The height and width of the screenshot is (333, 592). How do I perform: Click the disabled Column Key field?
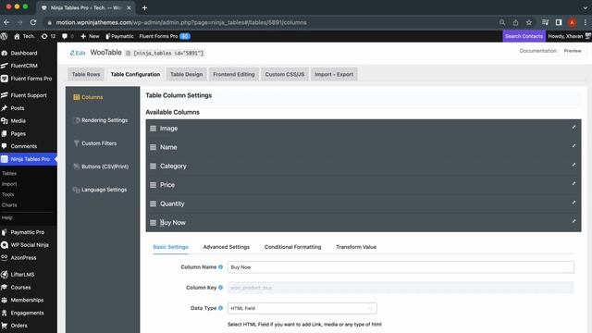pos(401,288)
